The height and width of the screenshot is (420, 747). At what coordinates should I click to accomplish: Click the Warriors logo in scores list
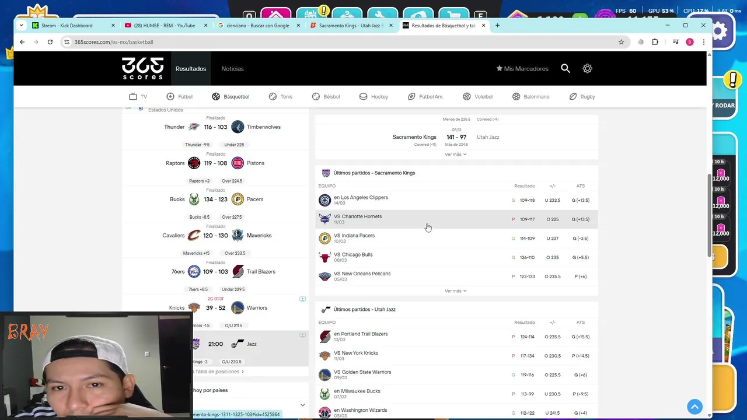237,307
